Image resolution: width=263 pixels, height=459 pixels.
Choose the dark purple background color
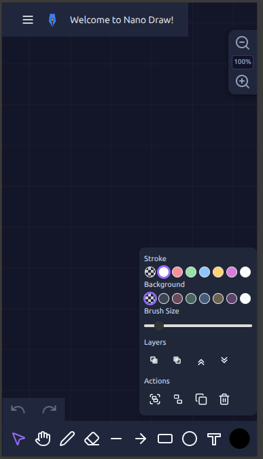point(232,299)
